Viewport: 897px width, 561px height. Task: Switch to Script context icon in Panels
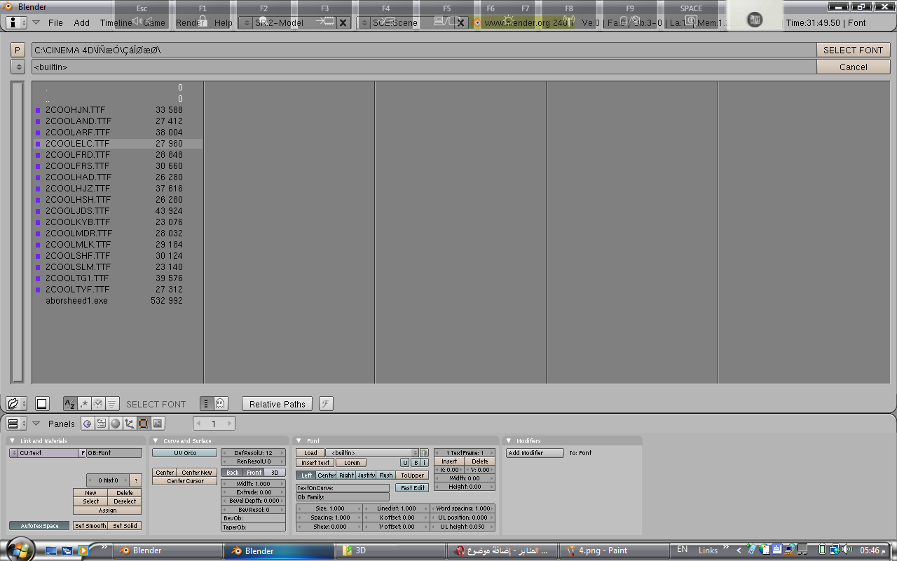pos(101,424)
